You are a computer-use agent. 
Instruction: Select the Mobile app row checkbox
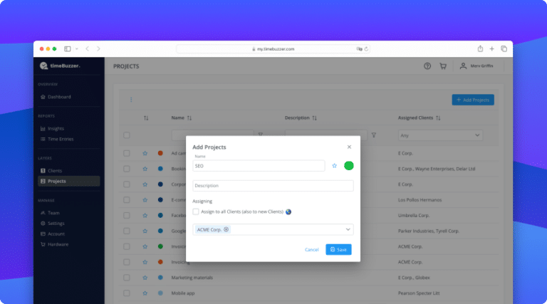click(x=127, y=293)
